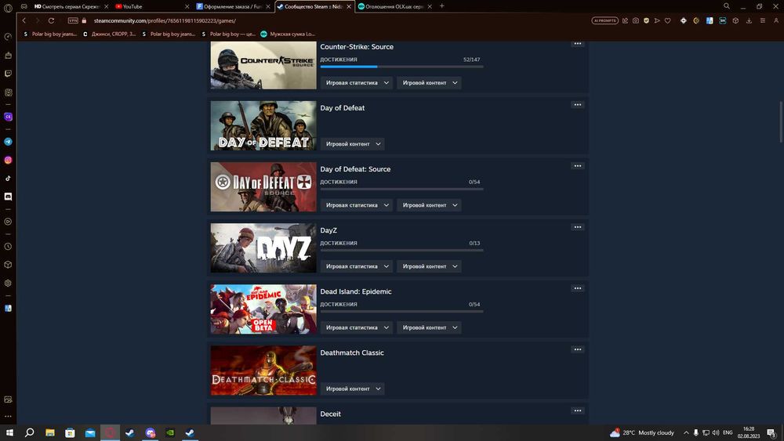Switch to the Оформление заказа tab
The width and height of the screenshot is (784, 441).
click(x=234, y=6)
